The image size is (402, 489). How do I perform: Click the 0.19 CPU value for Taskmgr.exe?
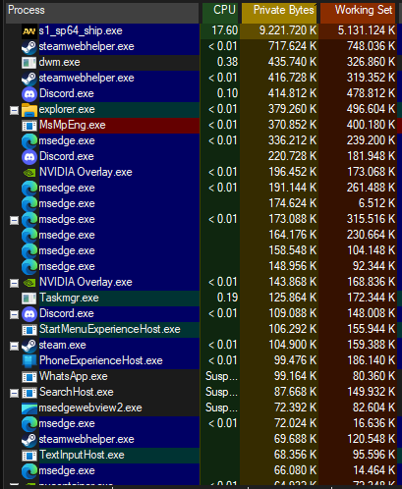(x=227, y=298)
